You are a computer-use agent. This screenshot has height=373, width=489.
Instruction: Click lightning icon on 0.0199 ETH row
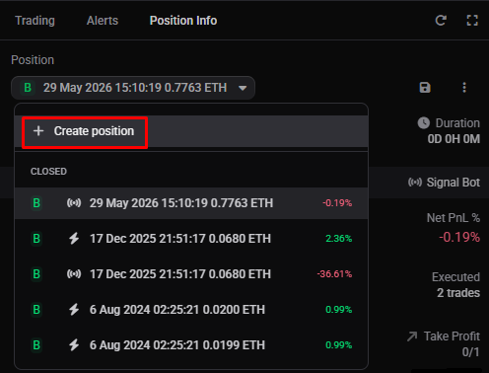pyautogui.click(x=74, y=345)
